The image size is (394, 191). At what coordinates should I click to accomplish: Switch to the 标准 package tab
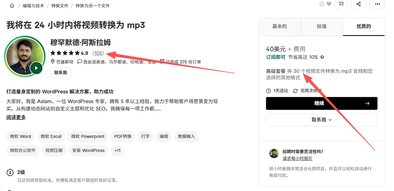(x=322, y=26)
